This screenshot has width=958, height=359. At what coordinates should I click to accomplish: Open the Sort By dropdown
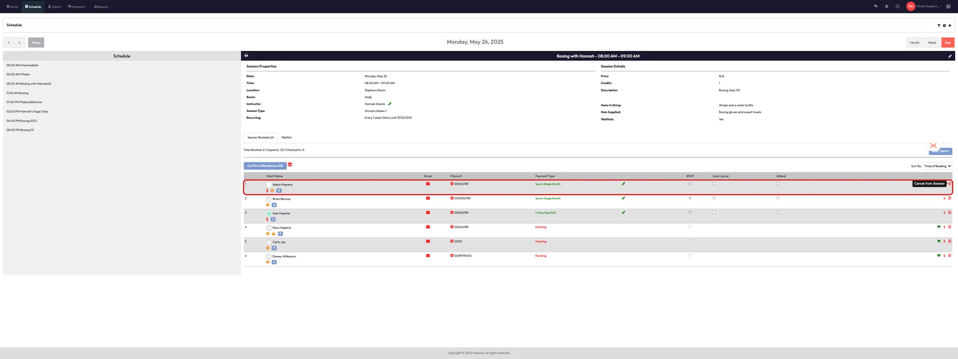[x=937, y=166]
